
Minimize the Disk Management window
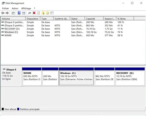click(123, 3)
